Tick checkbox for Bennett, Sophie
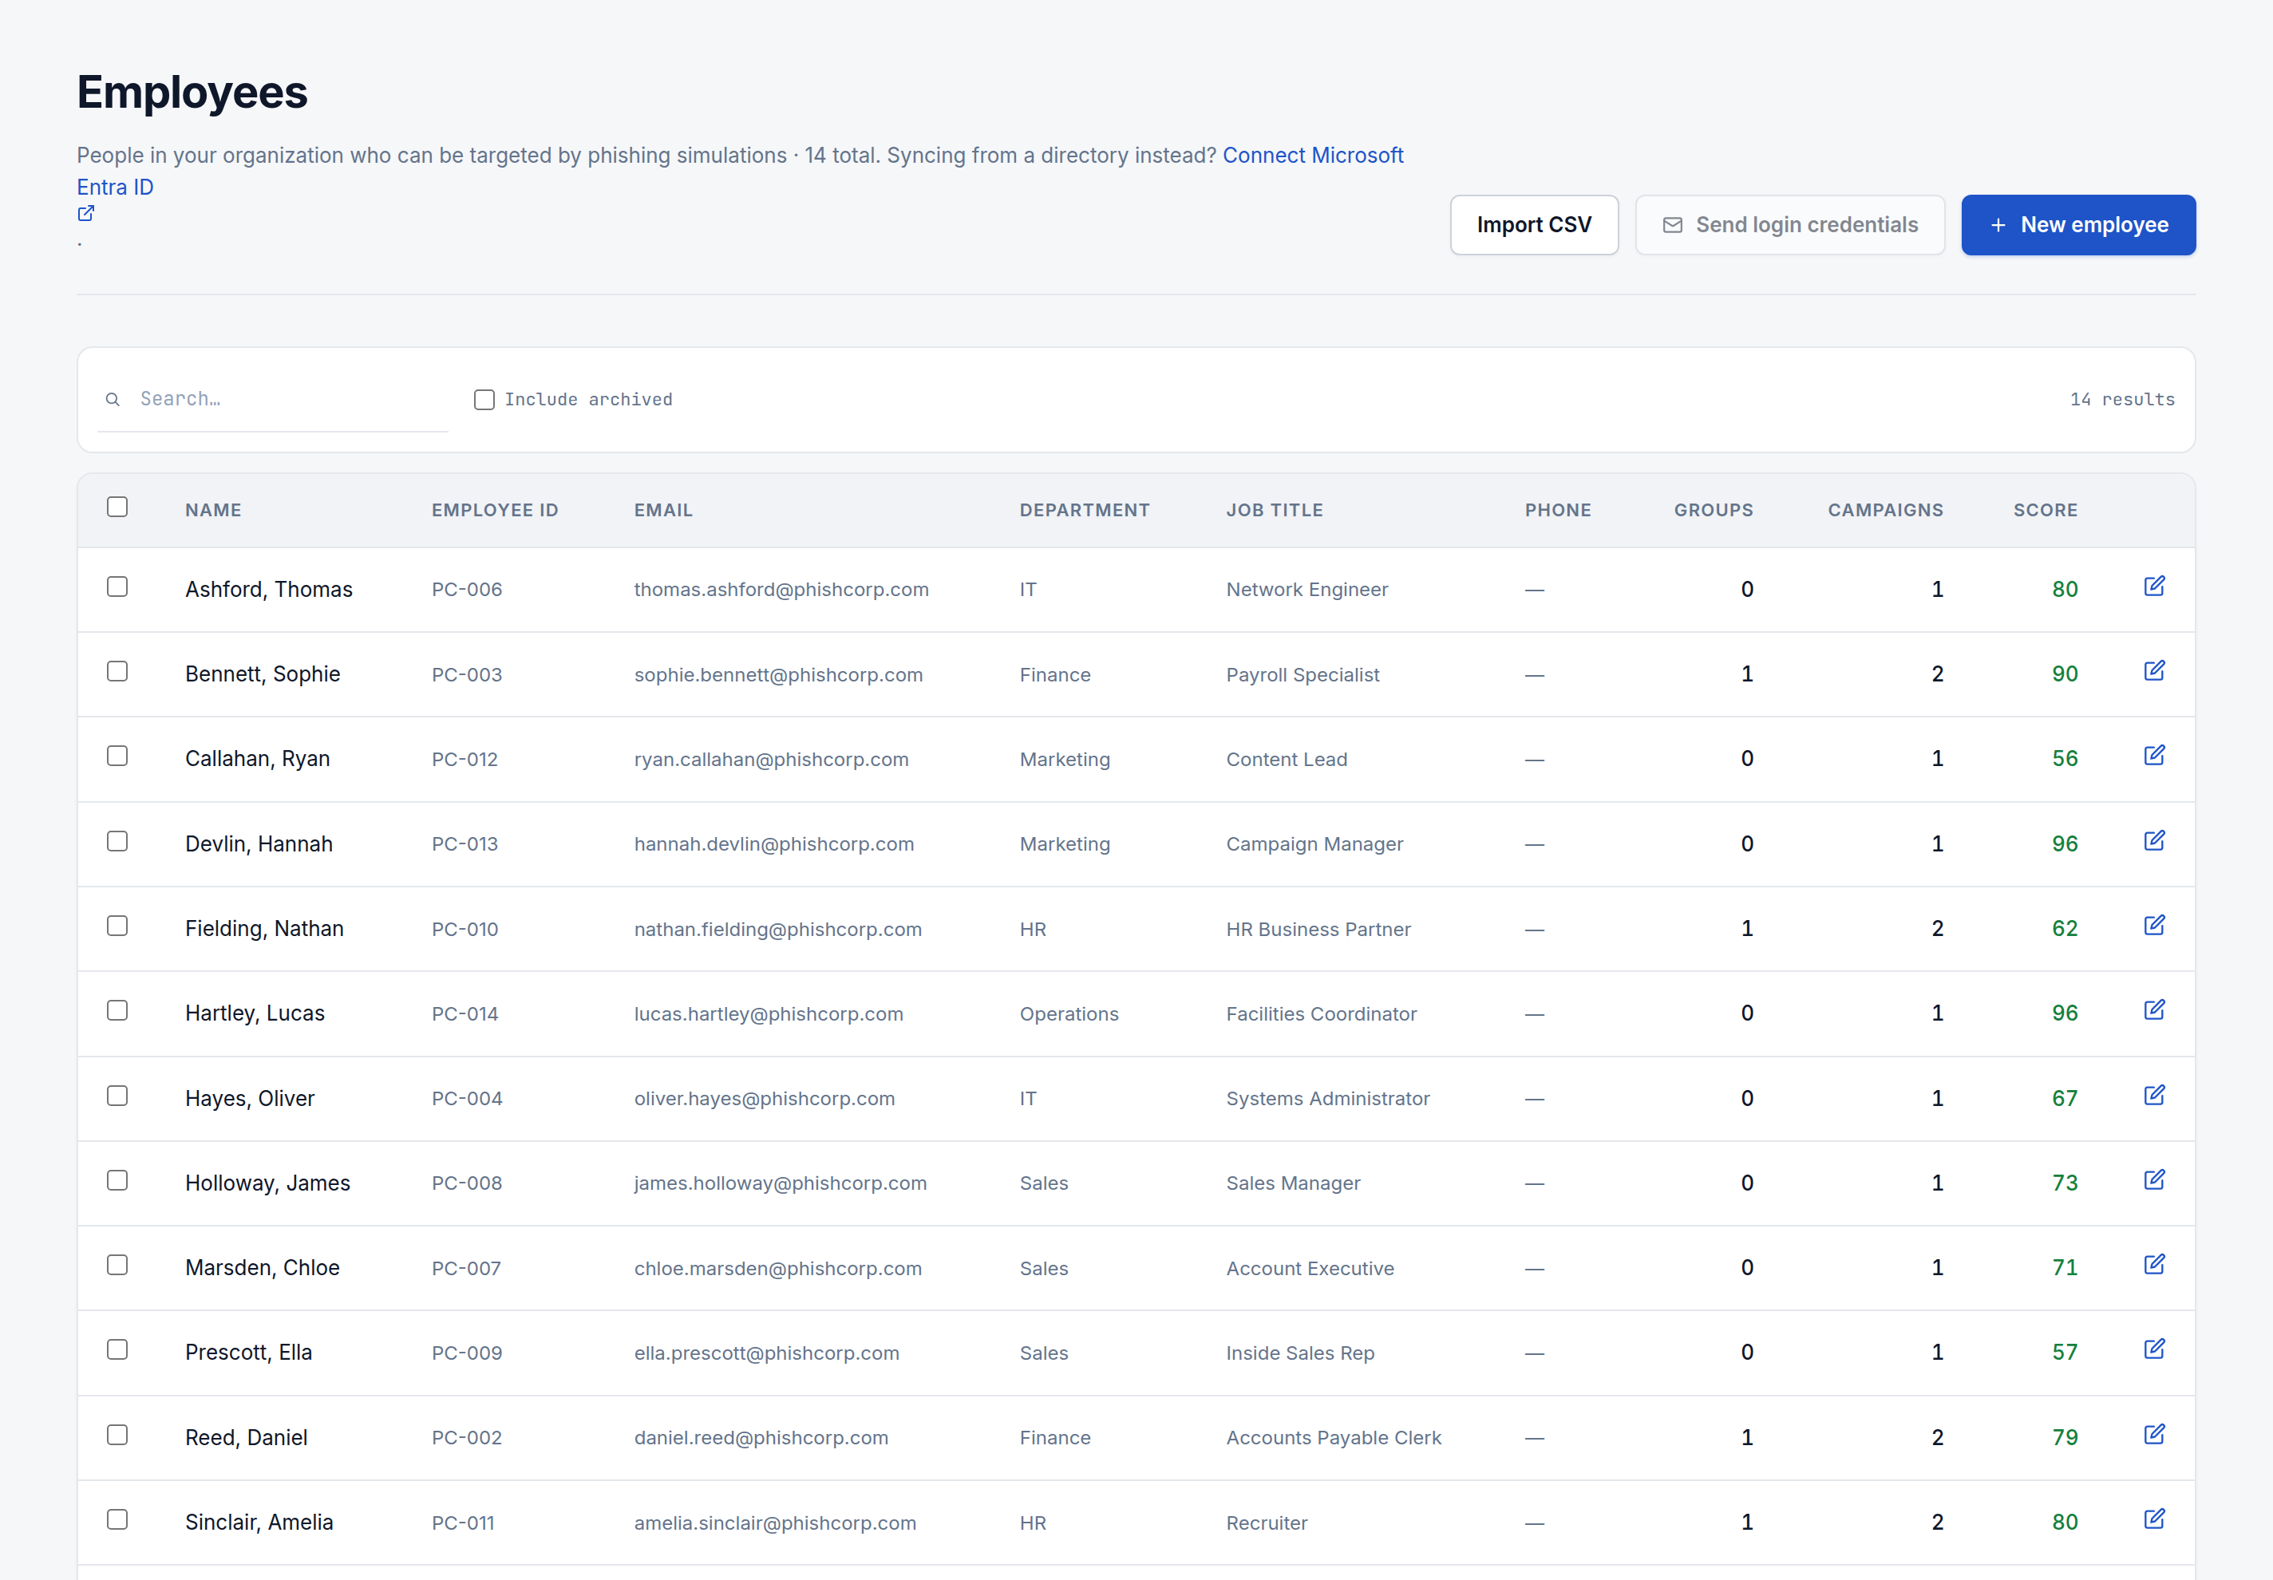This screenshot has height=1580, width=2273. click(117, 671)
